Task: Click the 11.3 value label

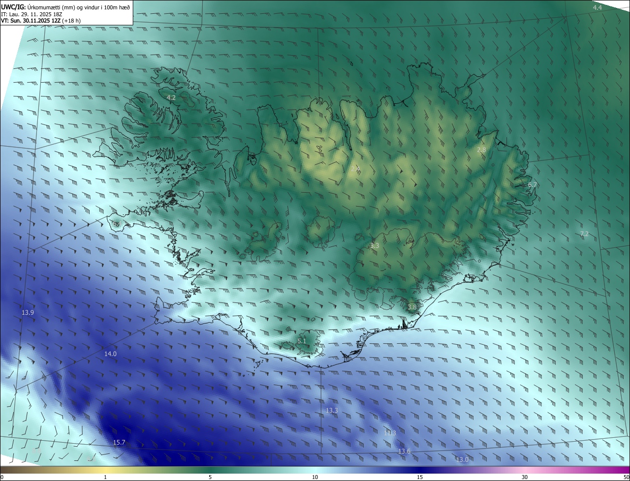Action: 390,433
